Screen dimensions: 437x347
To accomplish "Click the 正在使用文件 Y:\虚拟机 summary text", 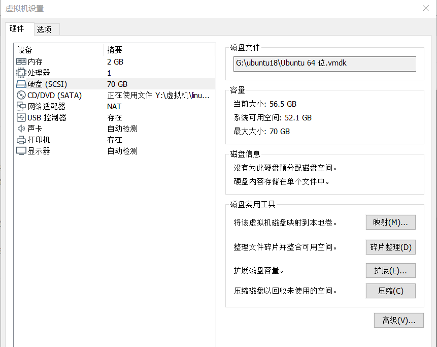I will click(158, 96).
